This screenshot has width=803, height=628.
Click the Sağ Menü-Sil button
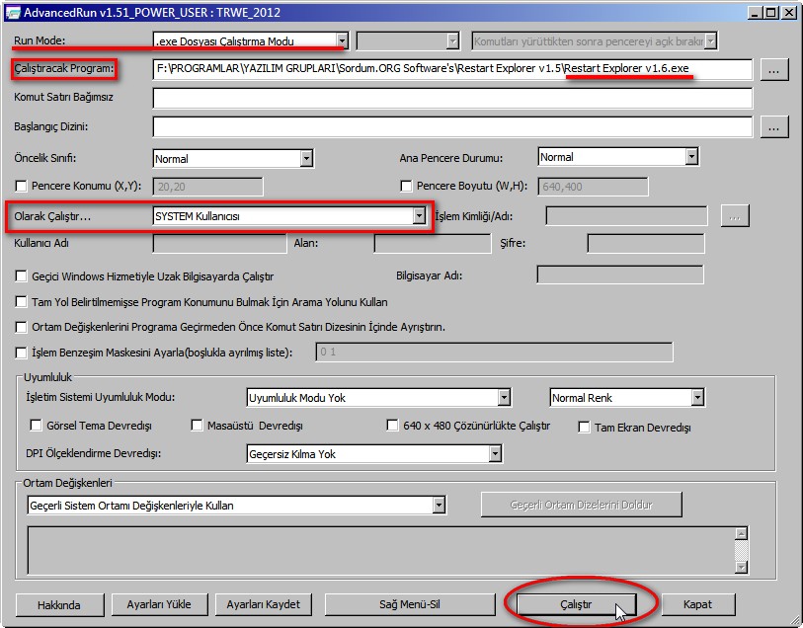point(410,604)
